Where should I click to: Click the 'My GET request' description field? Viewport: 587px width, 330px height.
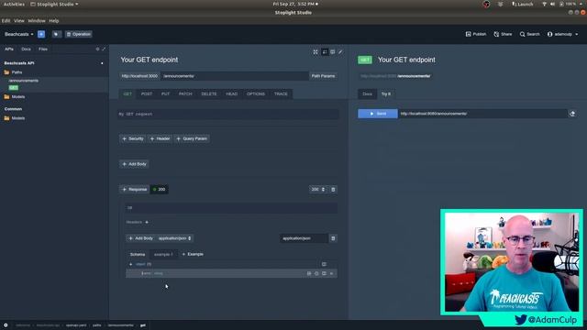228,114
